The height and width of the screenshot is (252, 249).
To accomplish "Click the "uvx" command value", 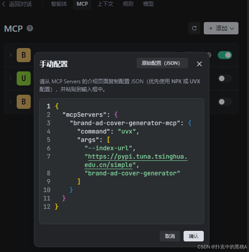I will point(127,131).
